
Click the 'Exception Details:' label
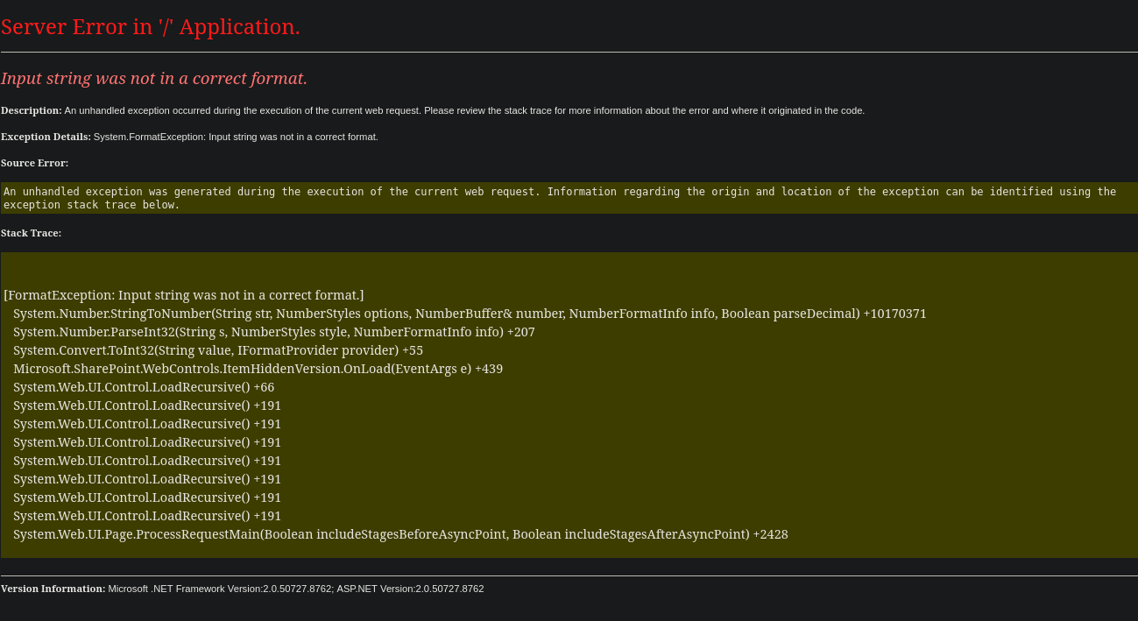click(46, 137)
